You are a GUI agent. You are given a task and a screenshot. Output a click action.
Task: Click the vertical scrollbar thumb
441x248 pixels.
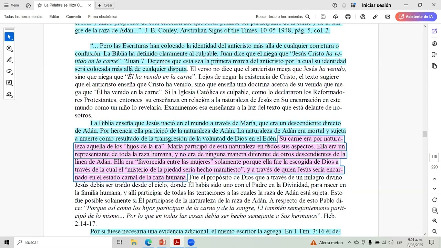pos(425,134)
